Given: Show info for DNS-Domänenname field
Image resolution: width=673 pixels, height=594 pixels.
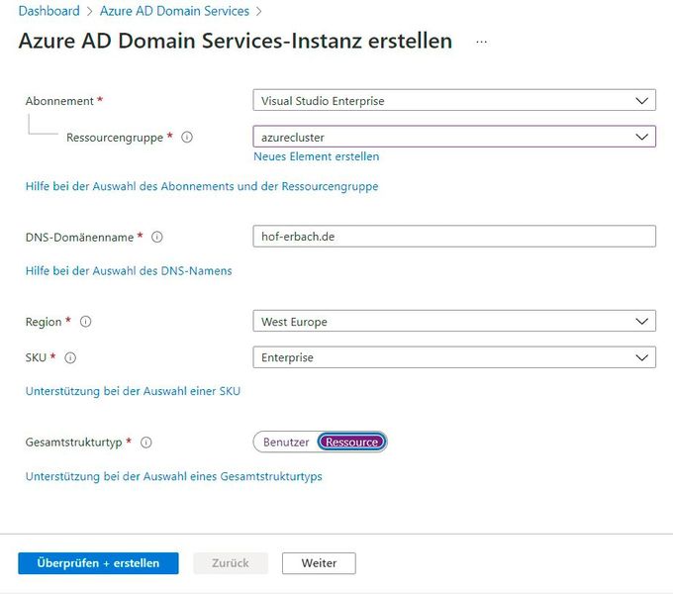Looking at the screenshot, I should pyautogui.click(x=157, y=237).
